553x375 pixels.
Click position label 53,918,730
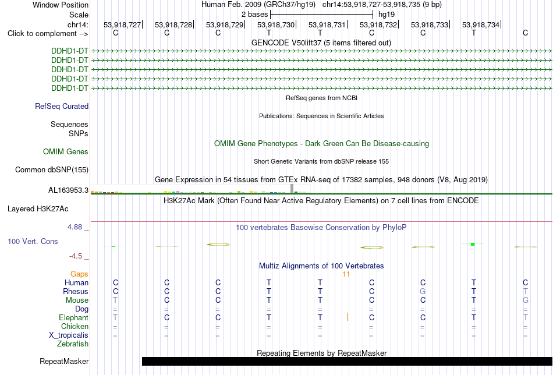[276, 24]
